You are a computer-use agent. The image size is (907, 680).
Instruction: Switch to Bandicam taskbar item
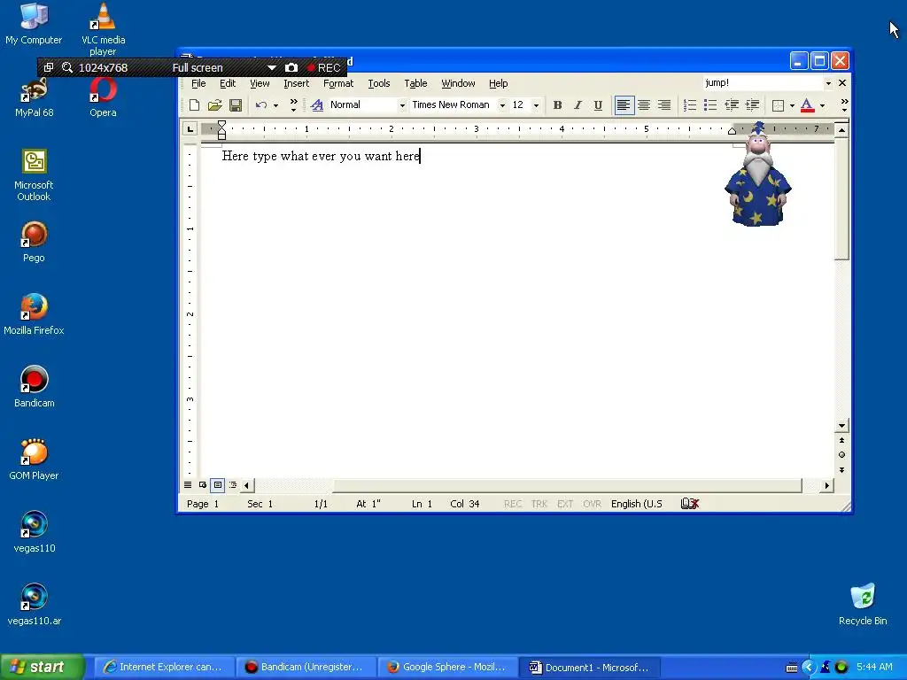pos(305,668)
